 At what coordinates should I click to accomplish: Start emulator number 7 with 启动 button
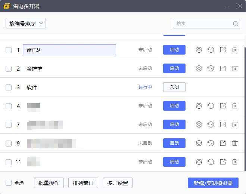point(174,124)
